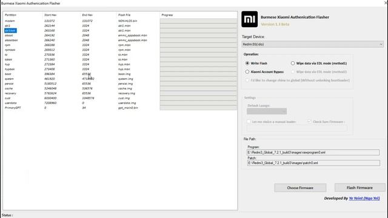The height and width of the screenshot is (218, 388).
Task: Click the End Hex column header
Action: (x=87, y=15)
